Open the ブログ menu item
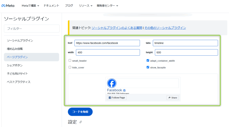 point(69,6)
